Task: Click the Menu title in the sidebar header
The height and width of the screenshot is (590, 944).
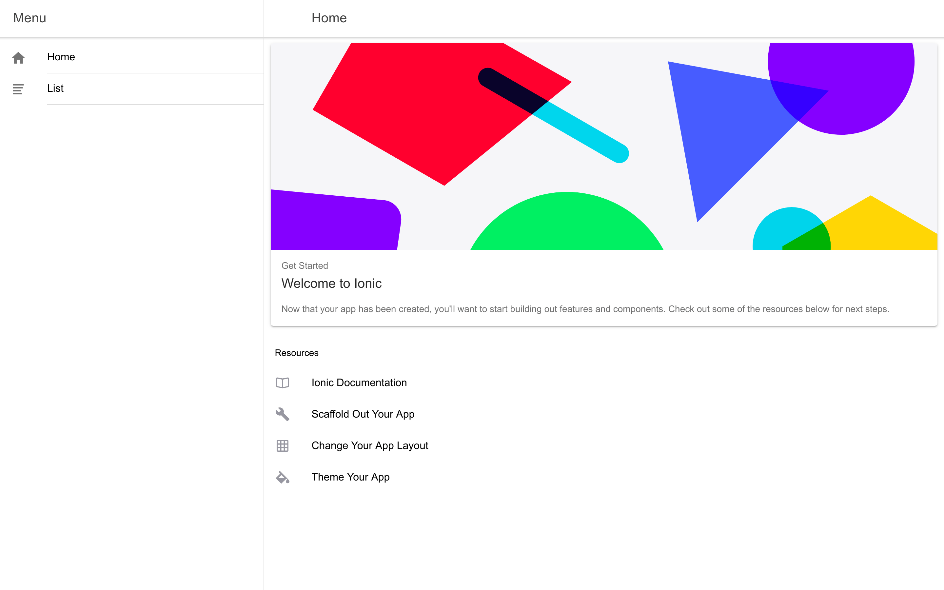Action: (x=29, y=18)
